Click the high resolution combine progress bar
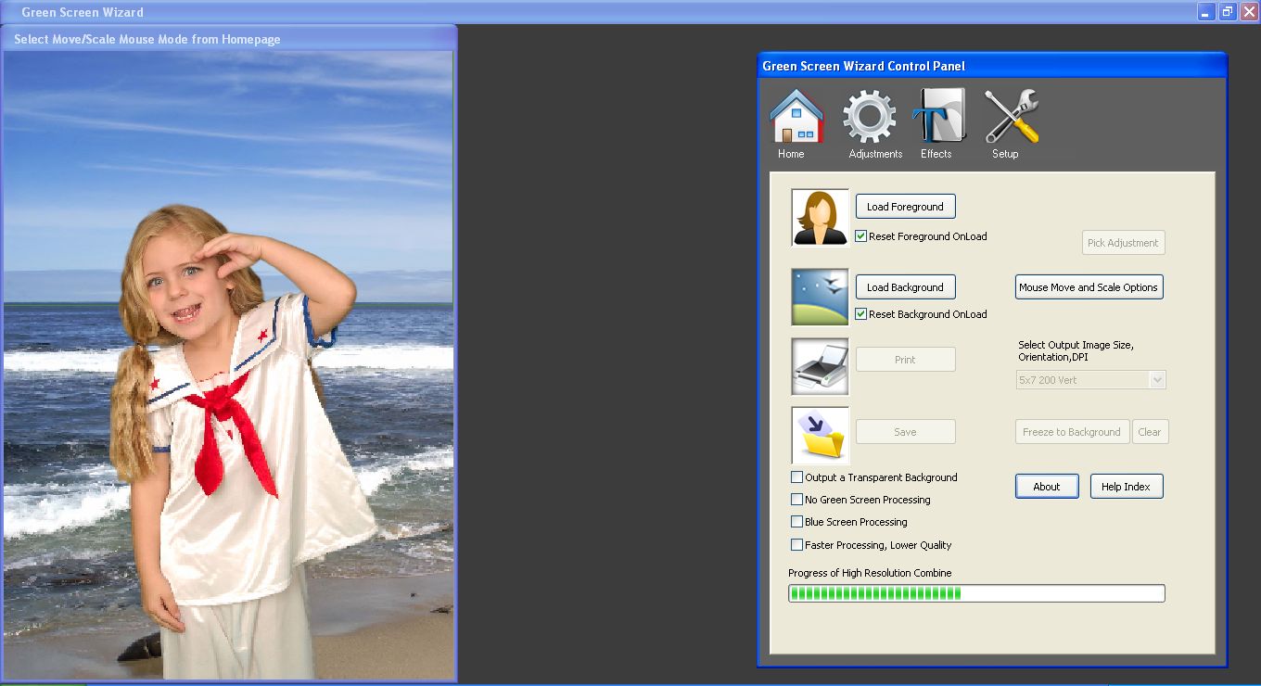The width and height of the screenshot is (1261, 686). (976, 593)
